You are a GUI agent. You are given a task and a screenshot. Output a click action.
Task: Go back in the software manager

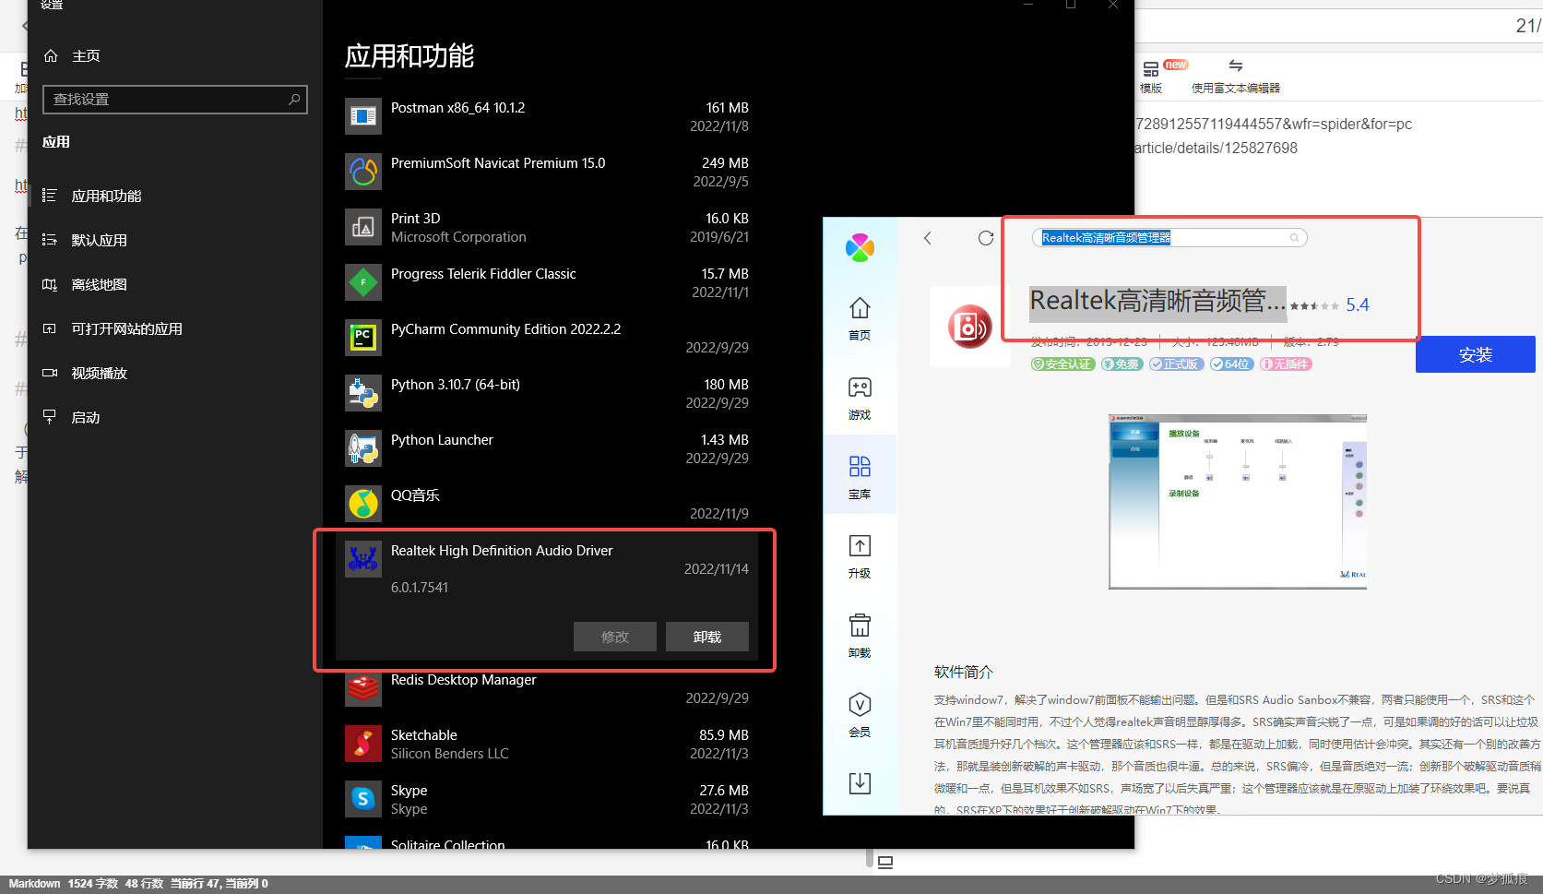coord(928,238)
